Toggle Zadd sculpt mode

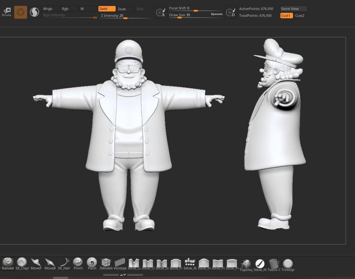coord(107,9)
